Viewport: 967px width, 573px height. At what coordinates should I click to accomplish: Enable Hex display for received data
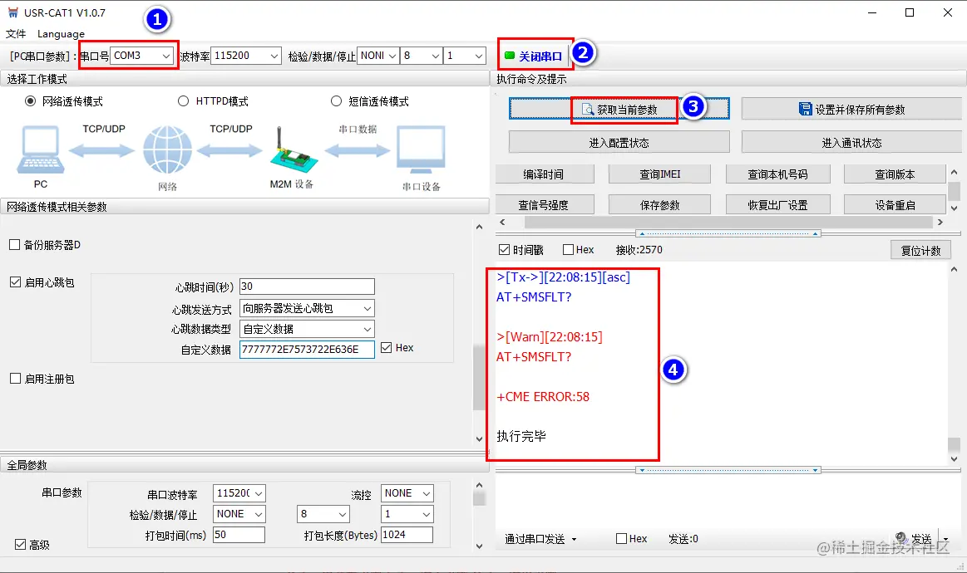[x=569, y=249]
